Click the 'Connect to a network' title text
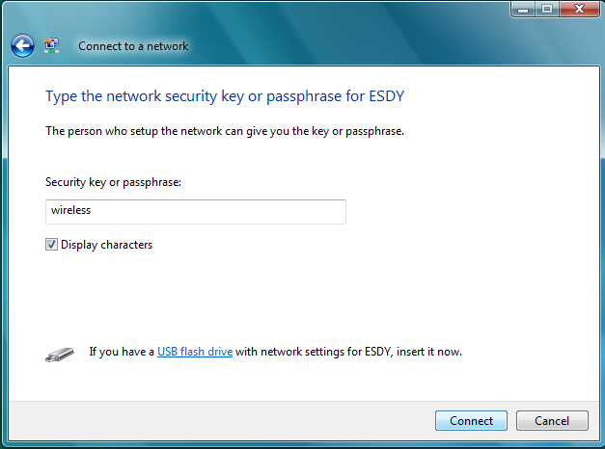 (x=133, y=46)
